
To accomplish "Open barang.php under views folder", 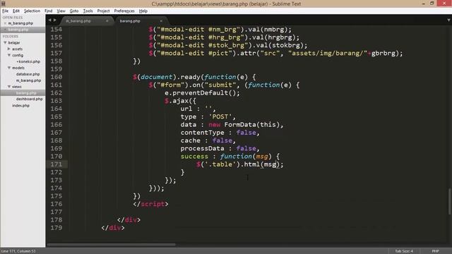I will pos(26,93).
